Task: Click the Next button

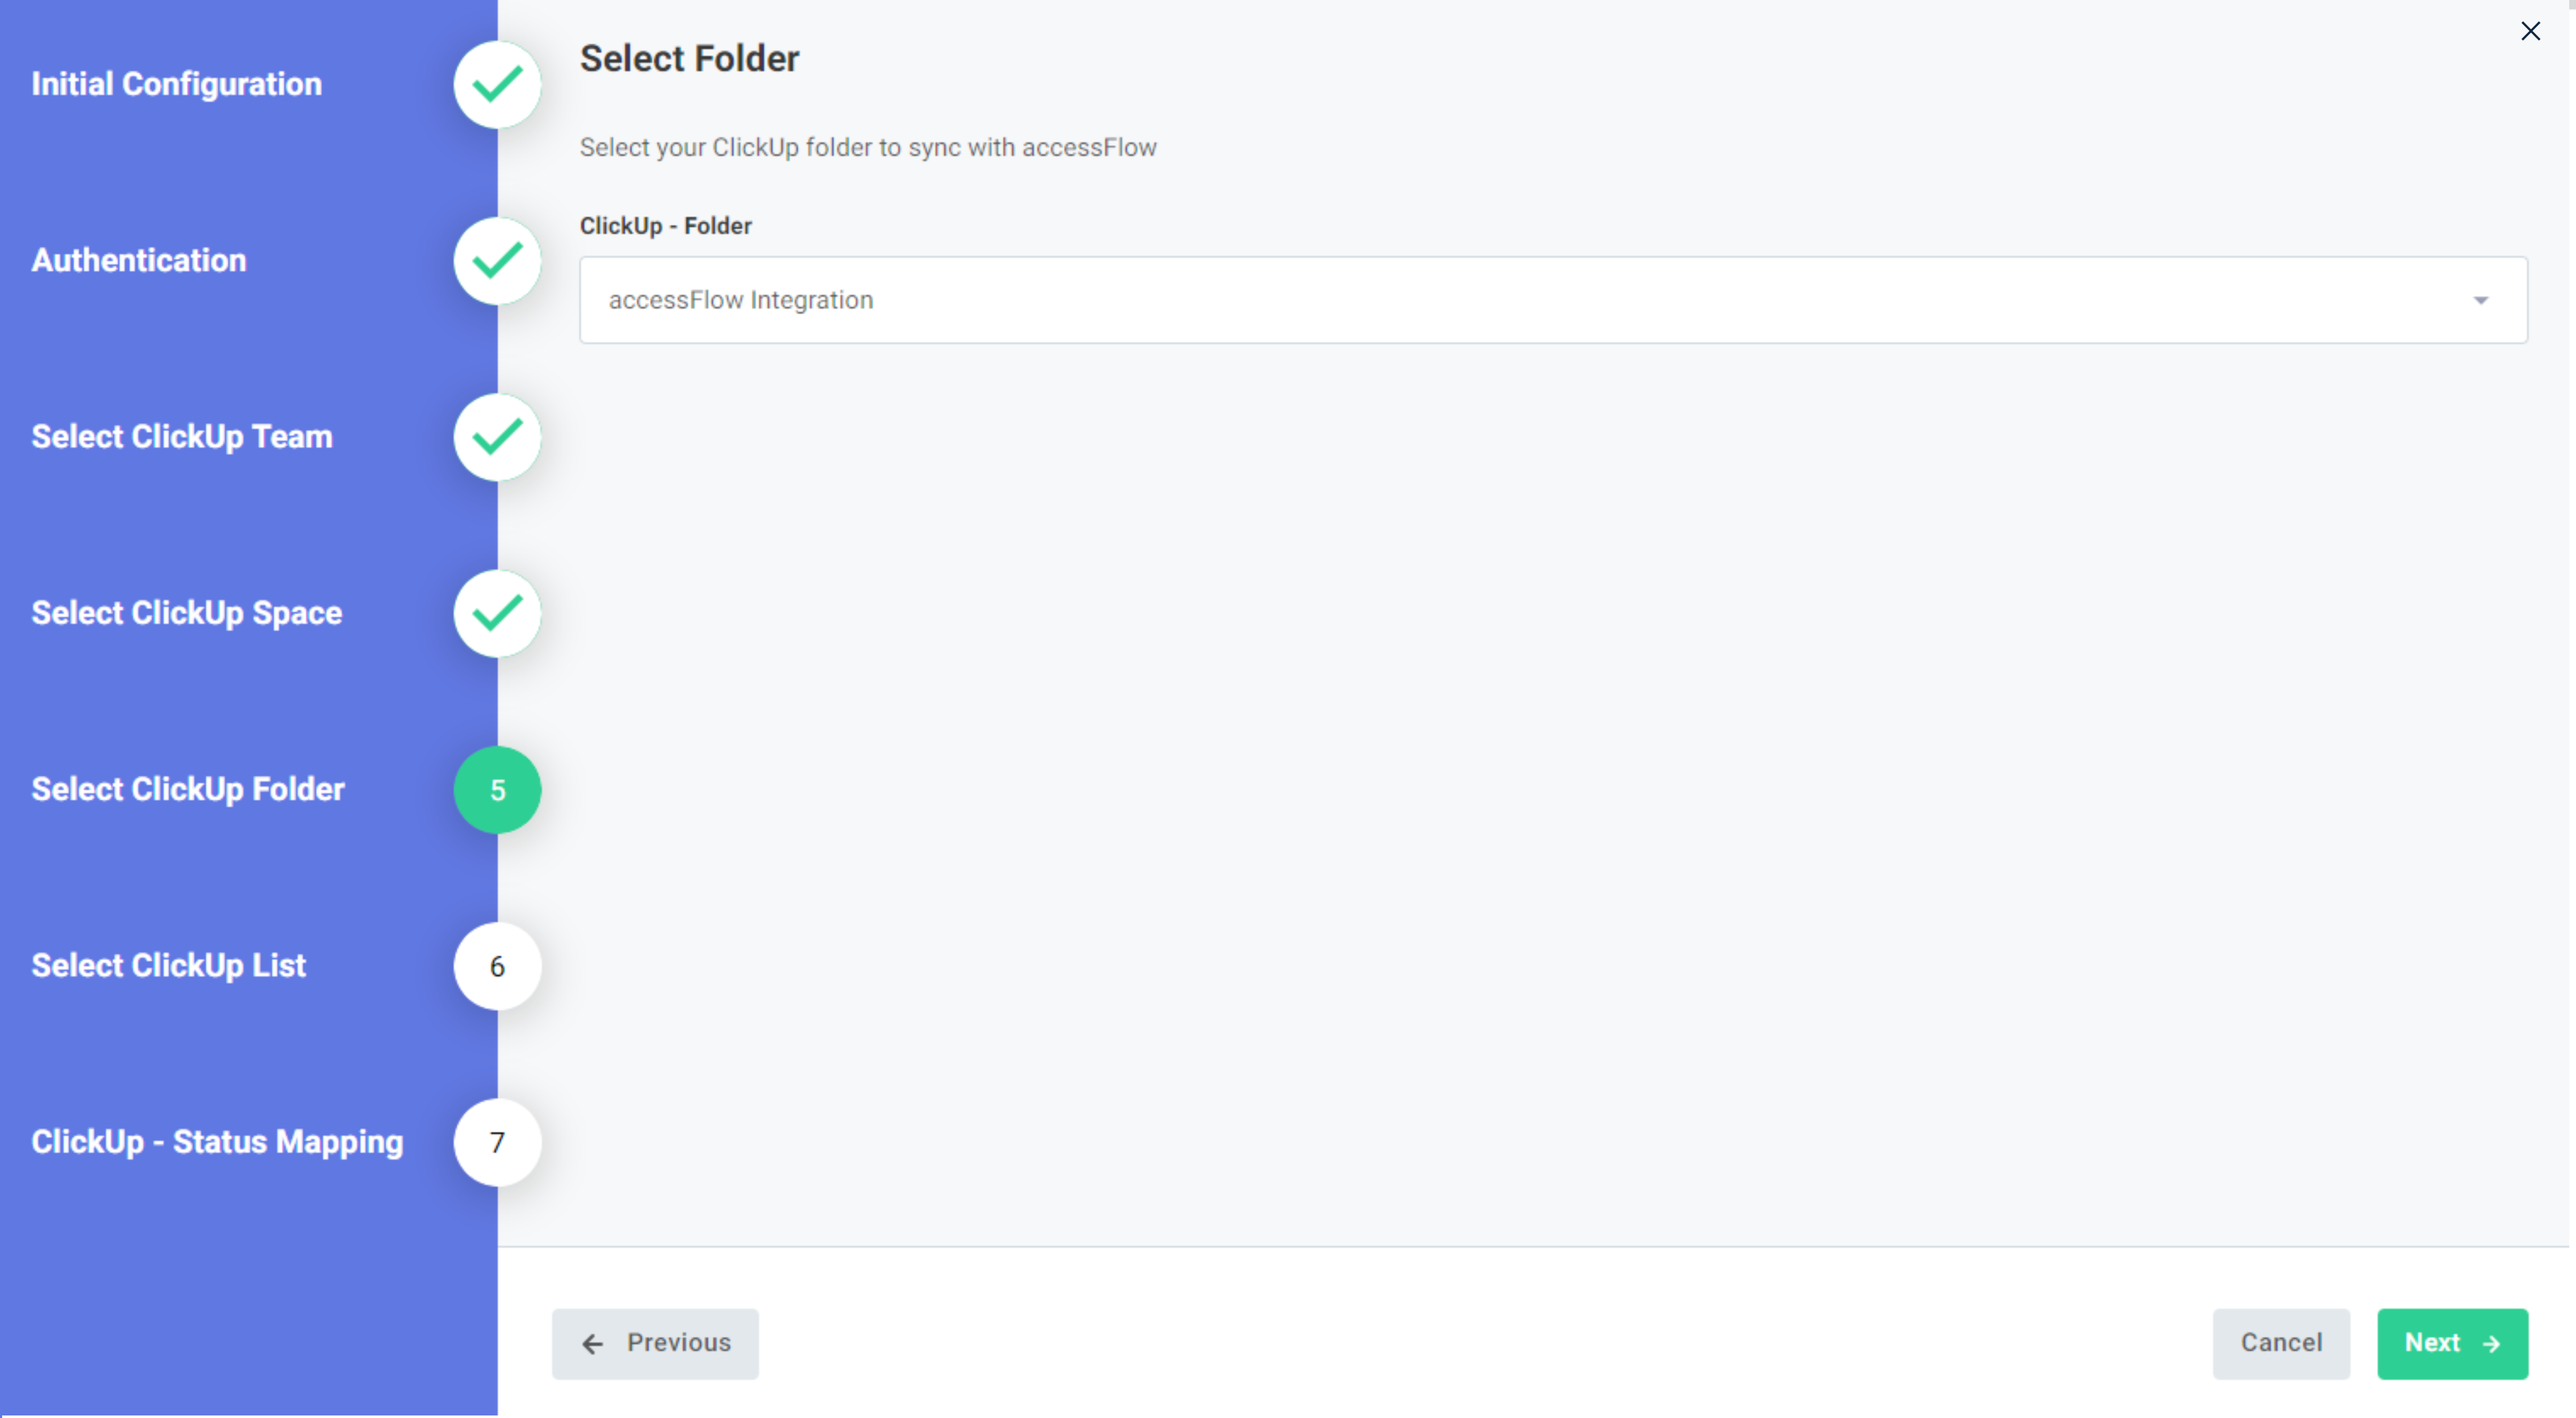Action: (2453, 1343)
